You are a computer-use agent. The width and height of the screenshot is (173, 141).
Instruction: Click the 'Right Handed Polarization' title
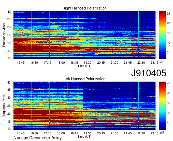click(x=84, y=8)
